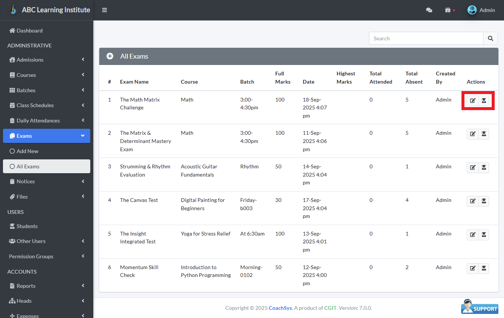Screen dimensions: 504x318
Task: Expand the Courses sidebar section
Action: point(47,75)
